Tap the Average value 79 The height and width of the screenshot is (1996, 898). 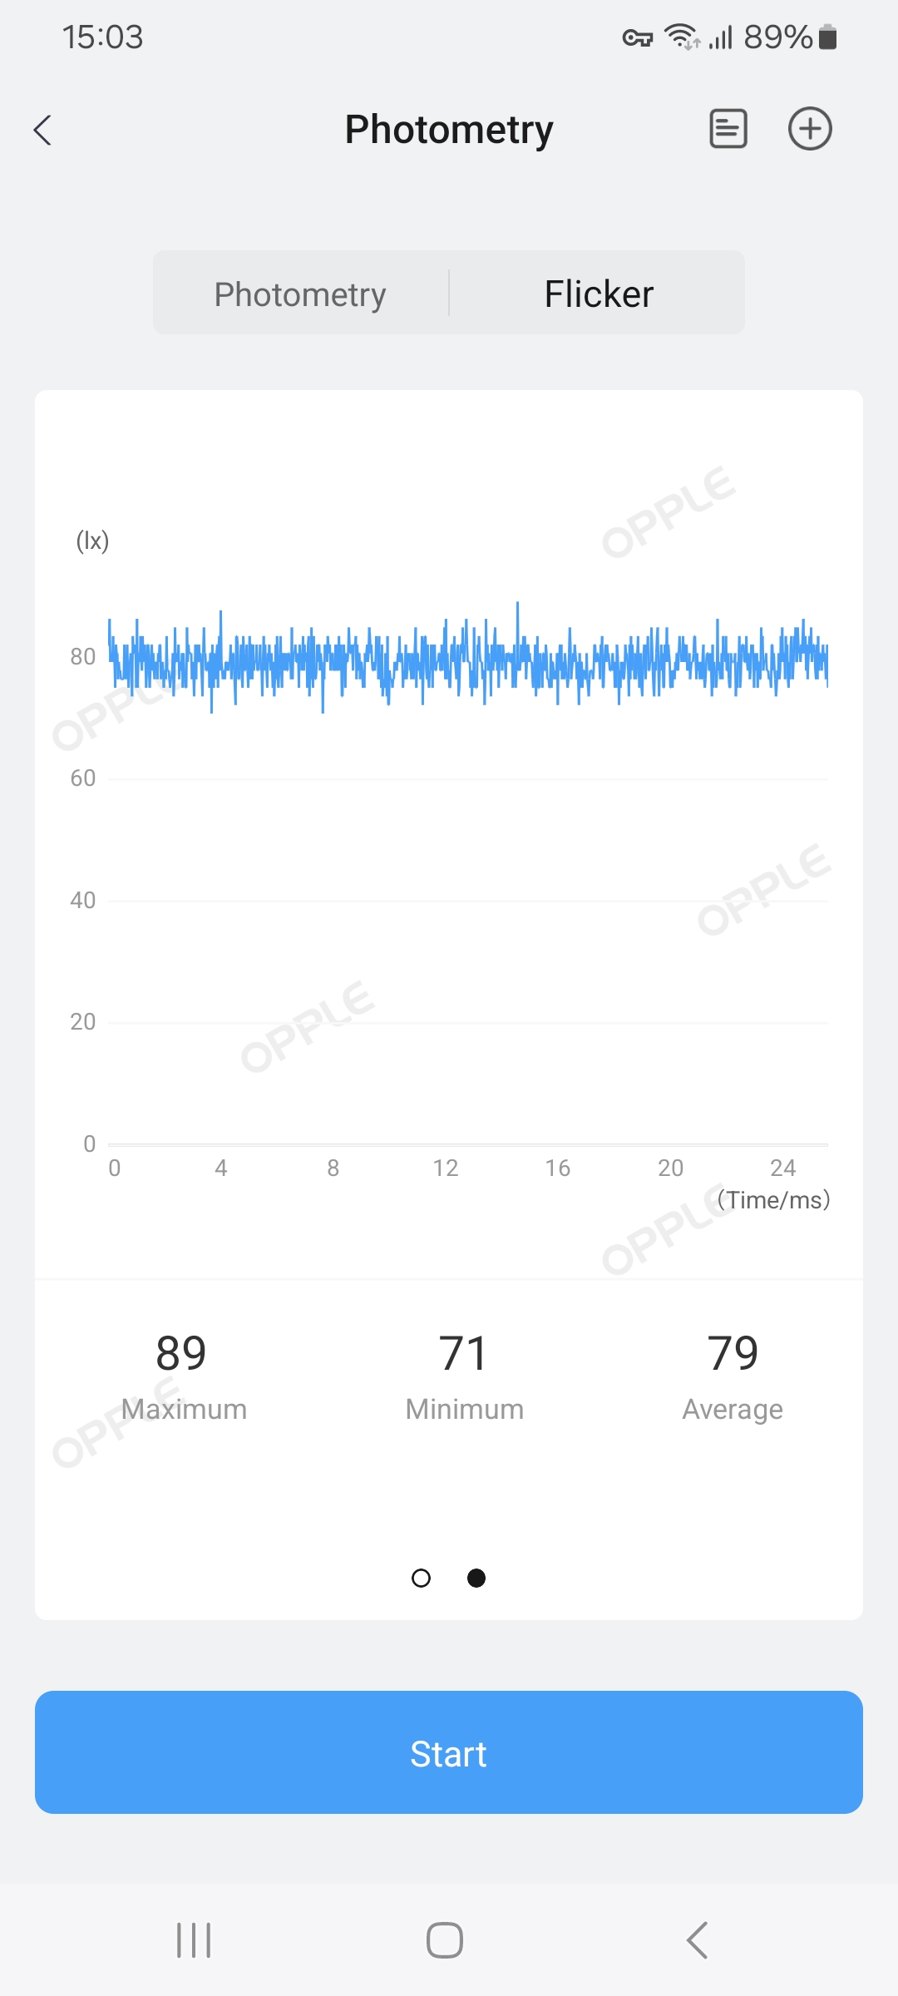click(733, 1353)
